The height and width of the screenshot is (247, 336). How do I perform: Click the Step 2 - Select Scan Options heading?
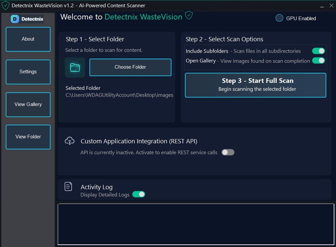click(x=224, y=39)
